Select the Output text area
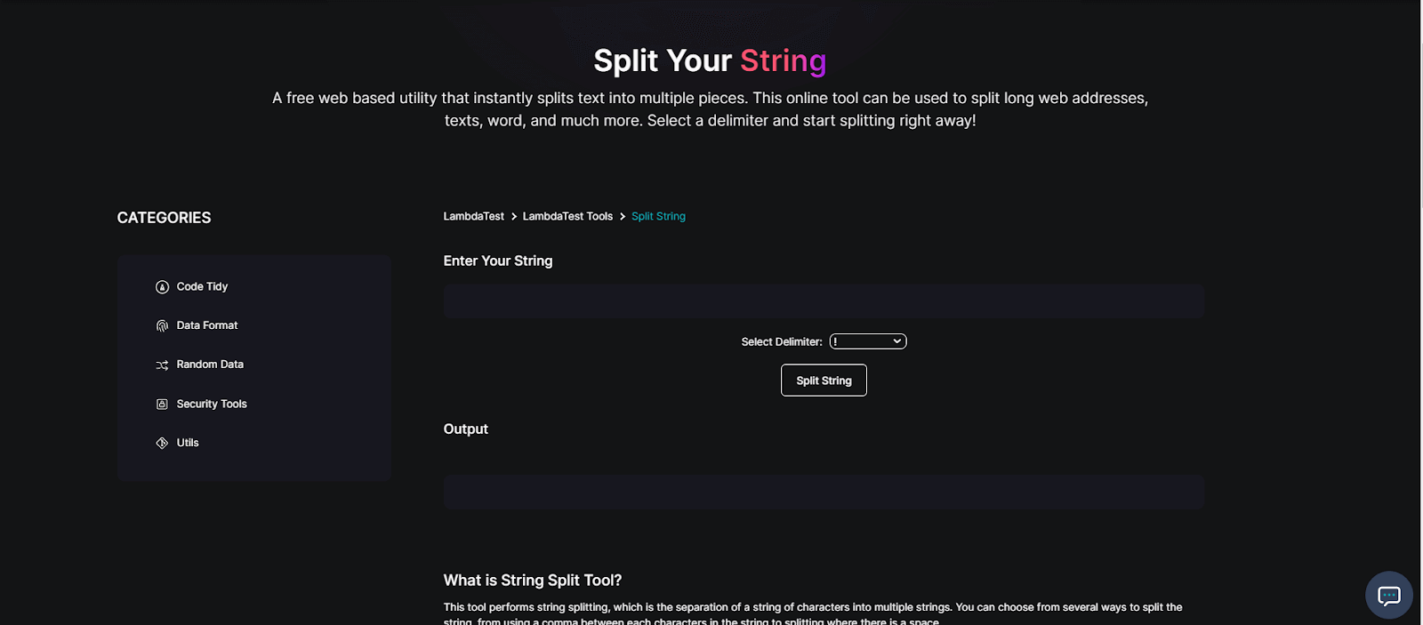Image resolution: width=1423 pixels, height=625 pixels. (x=823, y=491)
